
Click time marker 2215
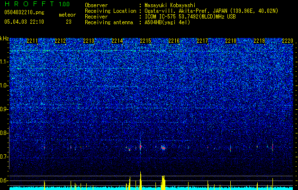tap(145, 41)
